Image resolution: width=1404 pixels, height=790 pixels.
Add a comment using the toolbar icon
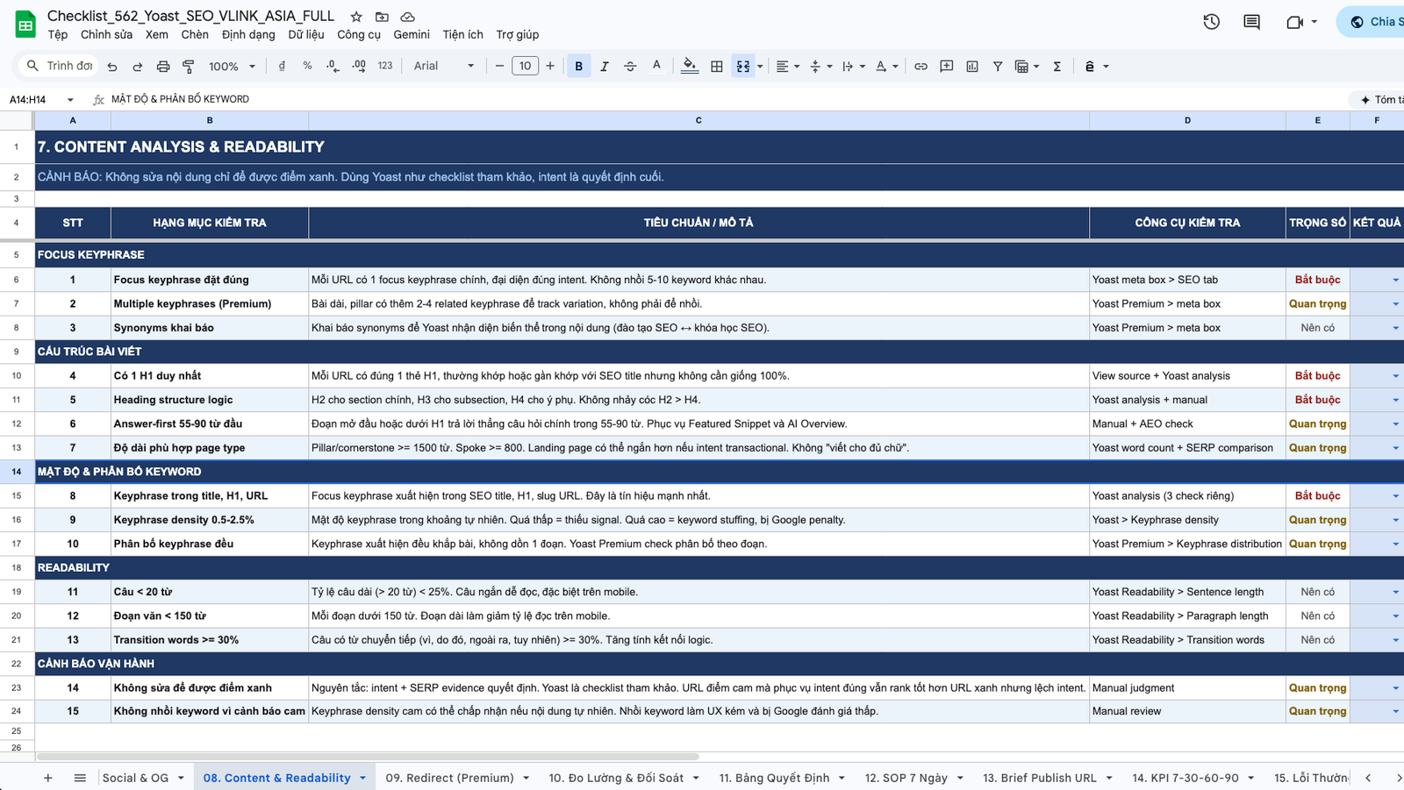(947, 66)
